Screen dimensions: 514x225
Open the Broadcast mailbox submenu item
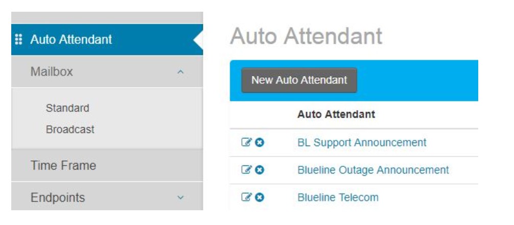[x=70, y=129]
